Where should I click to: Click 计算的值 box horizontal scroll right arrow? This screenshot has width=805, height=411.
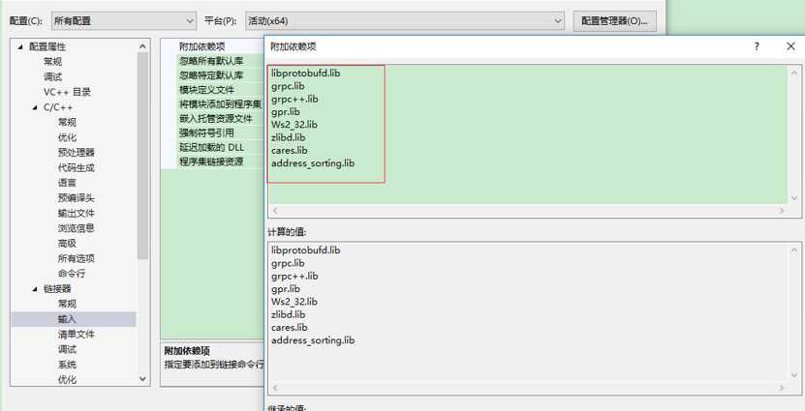(x=782, y=388)
